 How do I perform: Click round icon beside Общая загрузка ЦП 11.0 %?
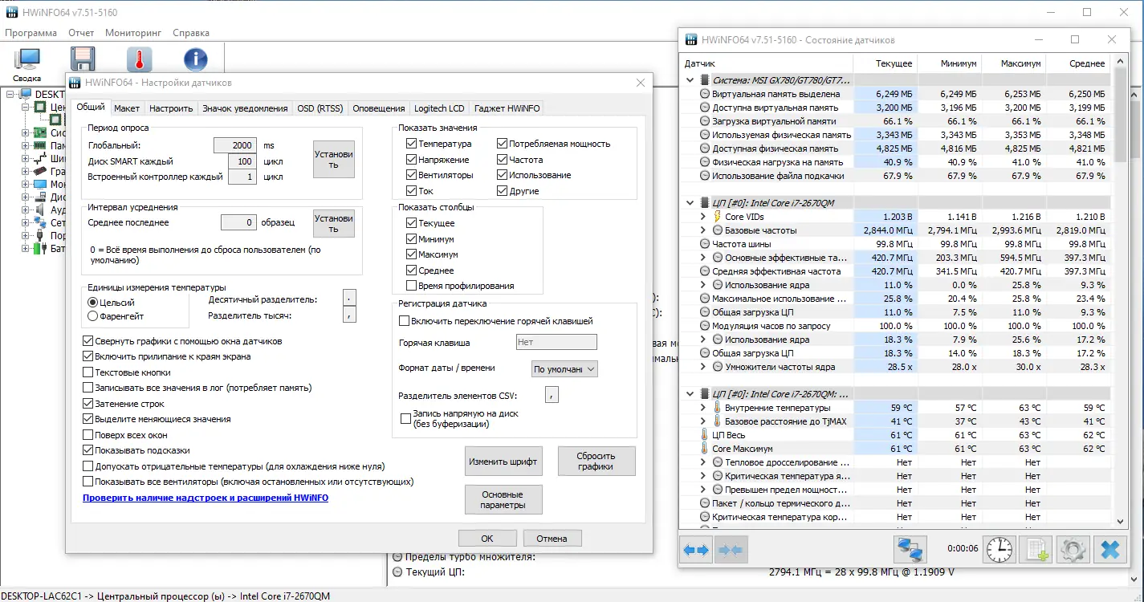pos(705,312)
